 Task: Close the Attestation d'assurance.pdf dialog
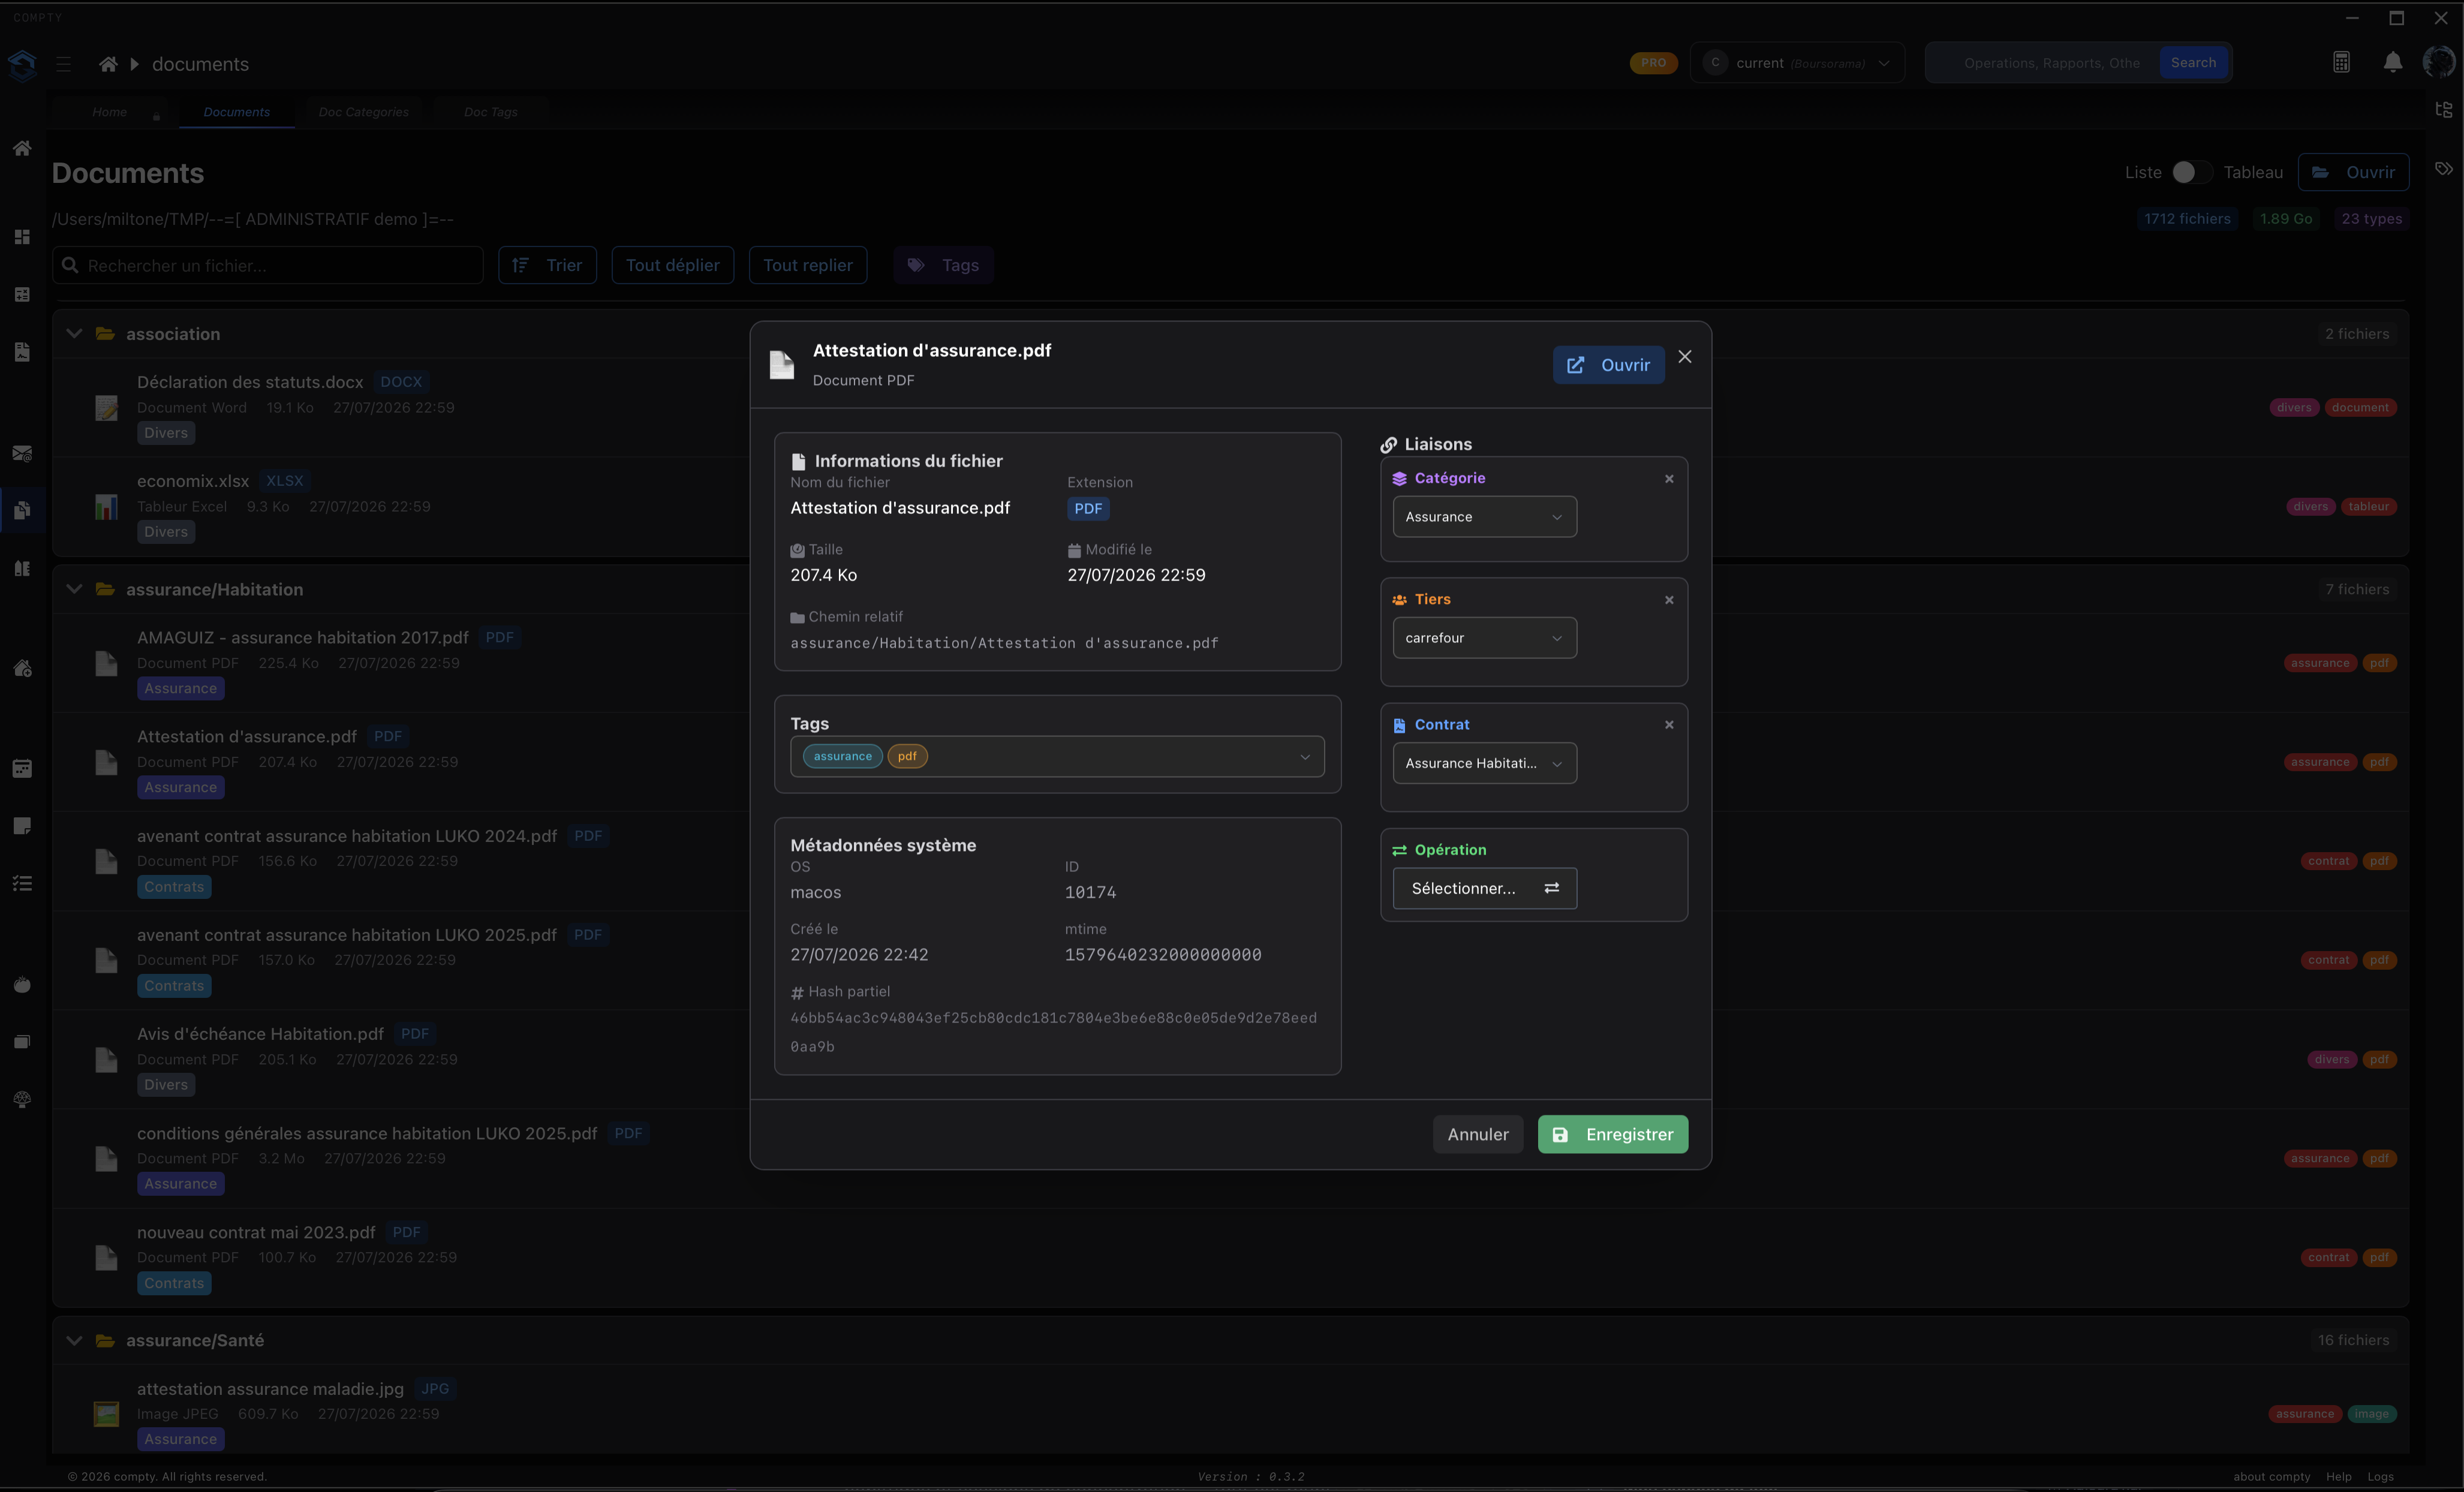1685,357
